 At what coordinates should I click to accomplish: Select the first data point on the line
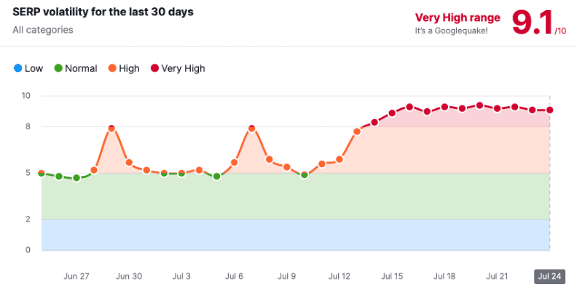coord(42,173)
